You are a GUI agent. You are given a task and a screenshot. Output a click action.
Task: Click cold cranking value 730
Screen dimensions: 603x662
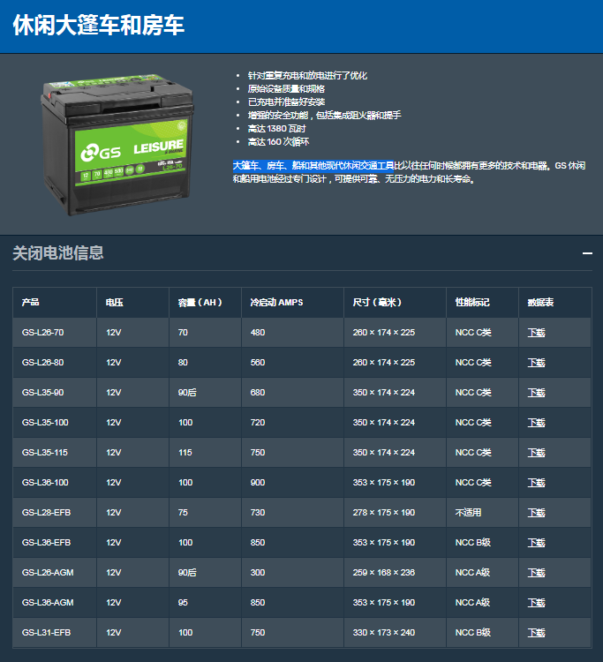[x=258, y=513]
